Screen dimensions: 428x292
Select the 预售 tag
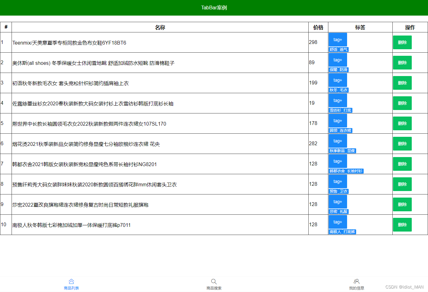pos(334,191)
